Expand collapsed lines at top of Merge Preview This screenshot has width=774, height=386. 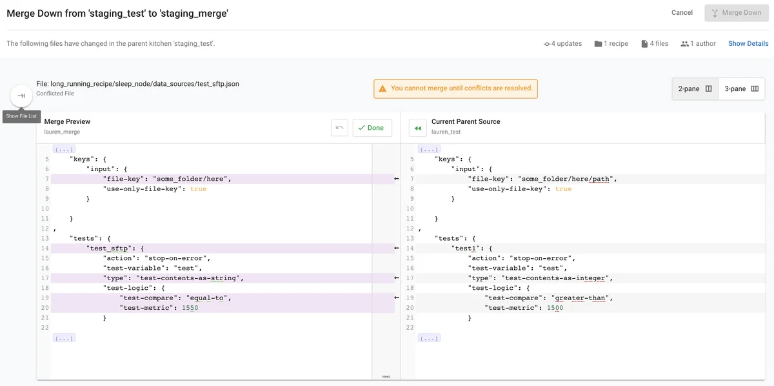point(64,149)
